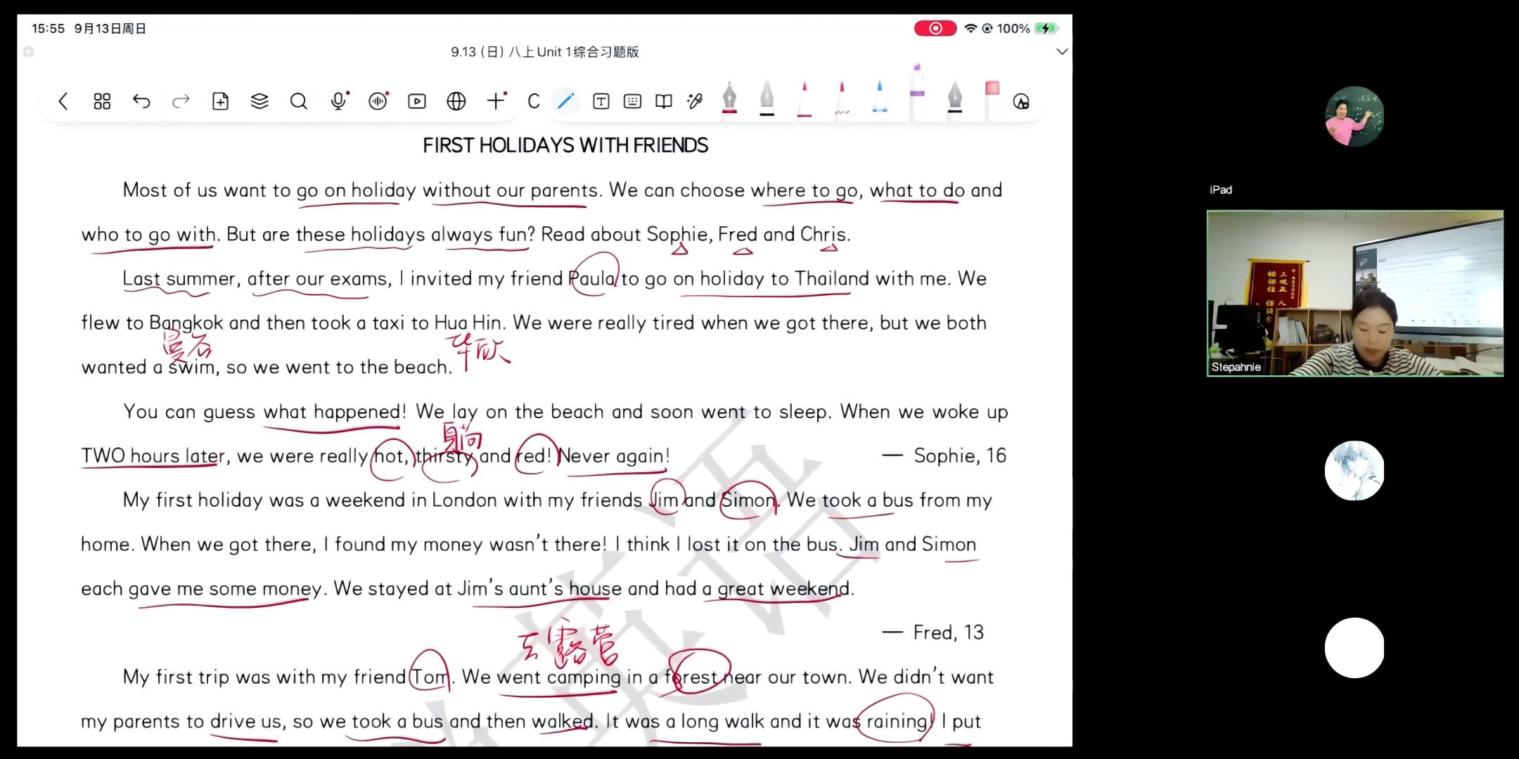Select the text box tool

pyautogui.click(x=601, y=101)
